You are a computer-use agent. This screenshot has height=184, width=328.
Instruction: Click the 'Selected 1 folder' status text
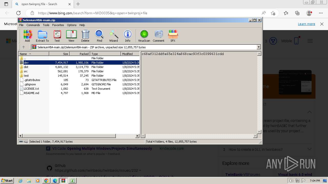[51, 142]
